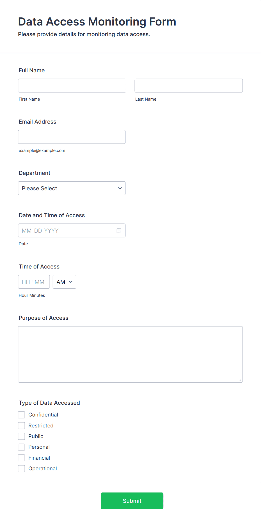Check the Confidential checkbox
This screenshot has width=261, height=523.
point(22,415)
